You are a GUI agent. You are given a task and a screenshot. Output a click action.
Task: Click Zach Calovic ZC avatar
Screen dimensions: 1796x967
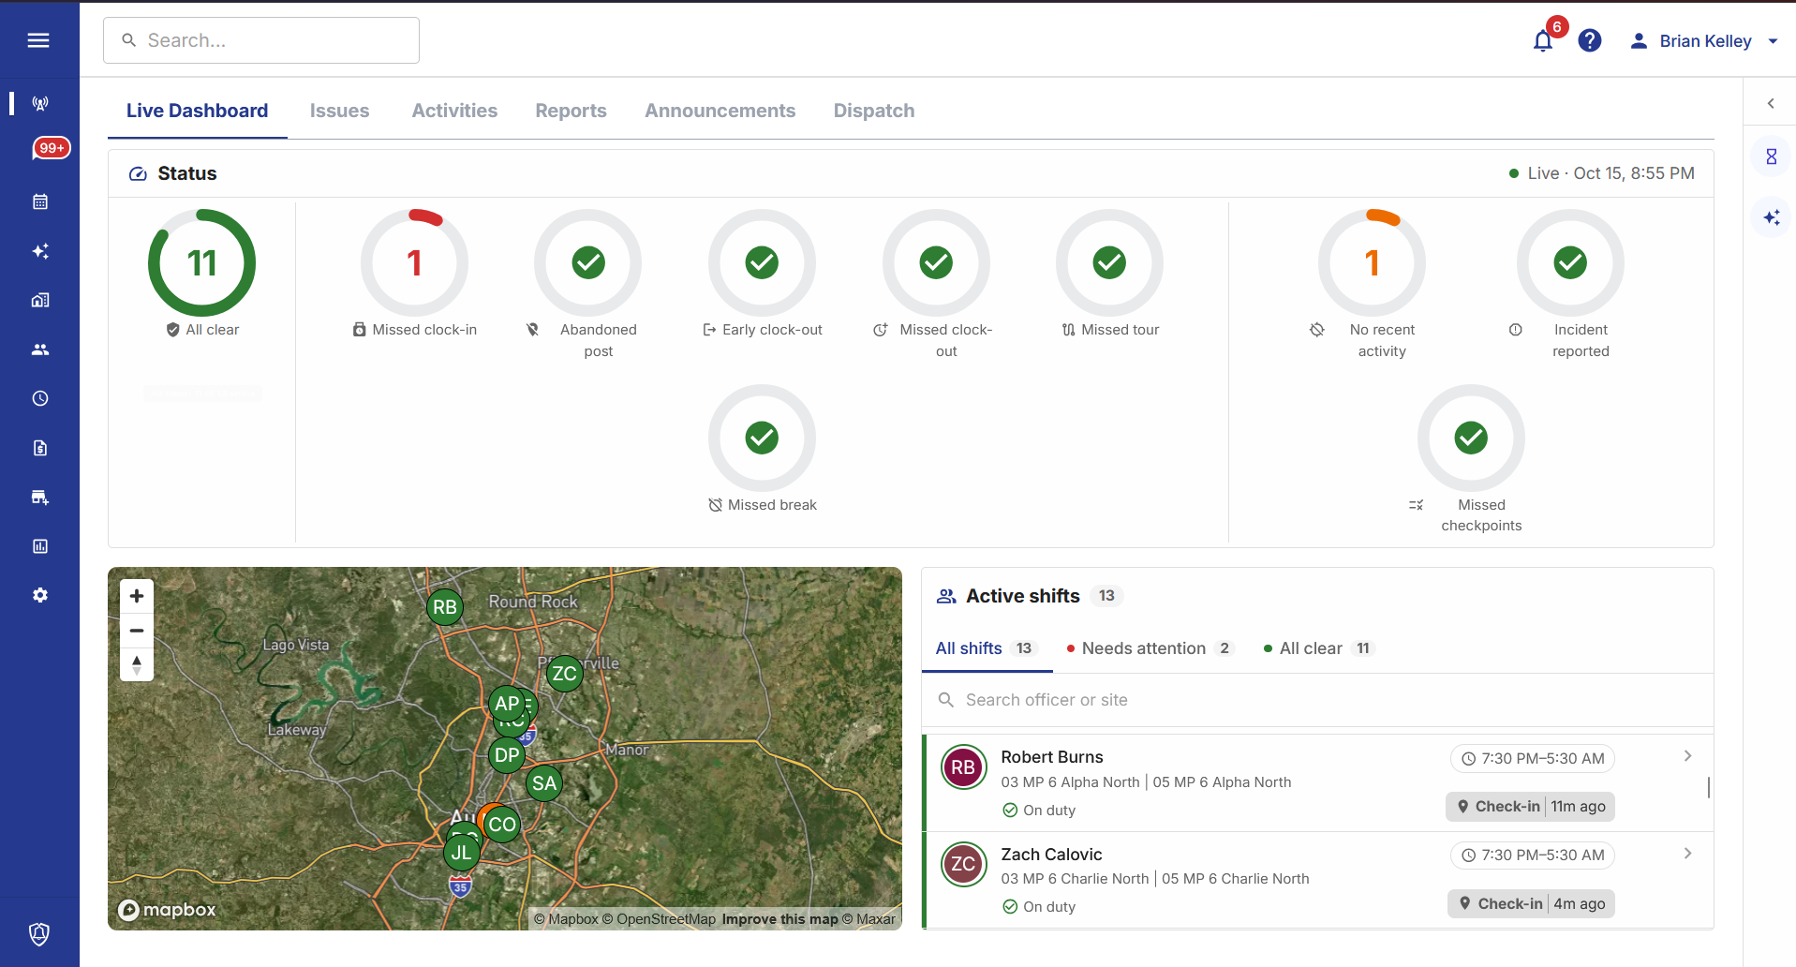(963, 864)
